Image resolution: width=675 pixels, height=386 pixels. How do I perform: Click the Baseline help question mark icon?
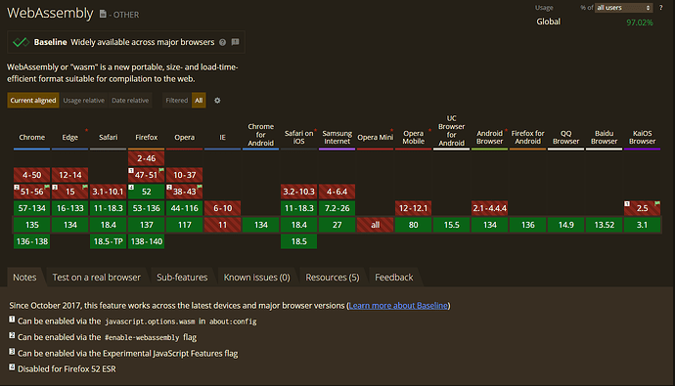pyautogui.click(x=223, y=42)
